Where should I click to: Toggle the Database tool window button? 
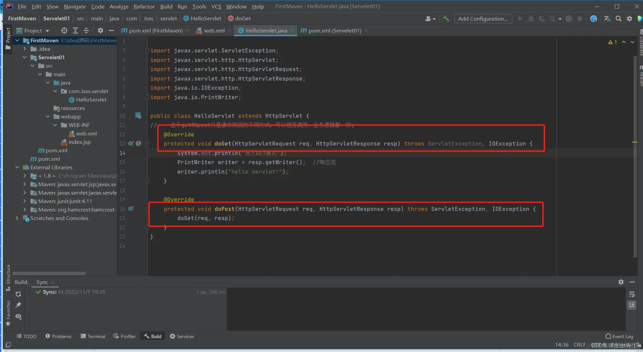[x=641, y=42]
